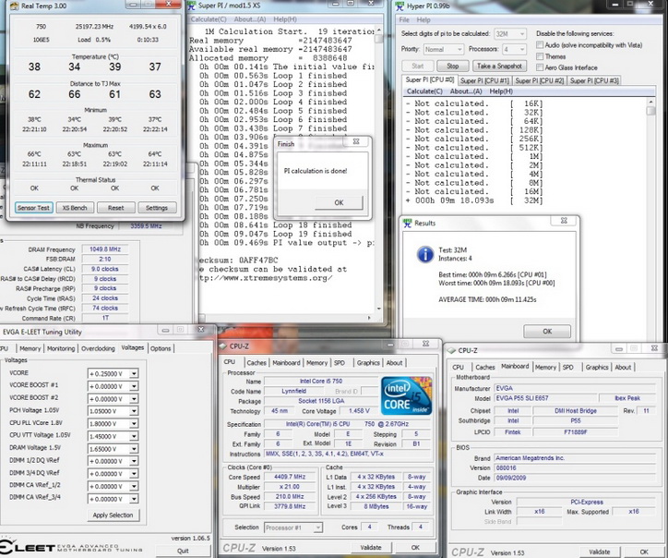
Task: Click the 32M result line 09m 18.093s
Action: click(473, 200)
